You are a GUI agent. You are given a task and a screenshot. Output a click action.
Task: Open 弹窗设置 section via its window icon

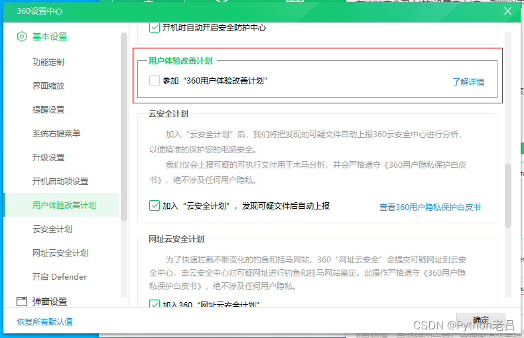(22, 302)
